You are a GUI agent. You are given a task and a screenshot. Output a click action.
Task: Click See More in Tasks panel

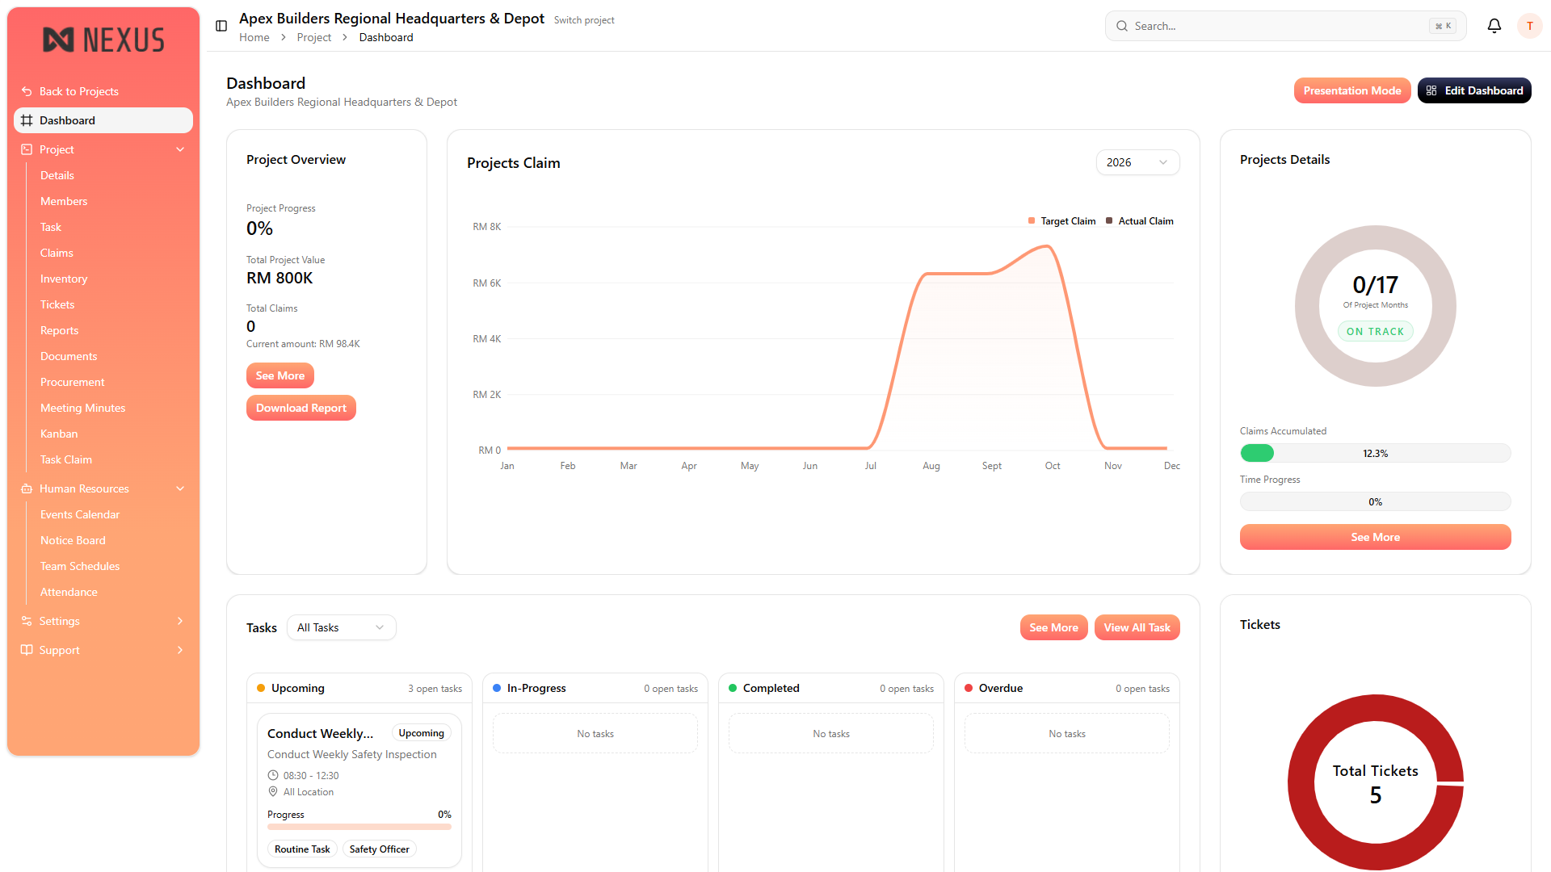click(x=1053, y=627)
